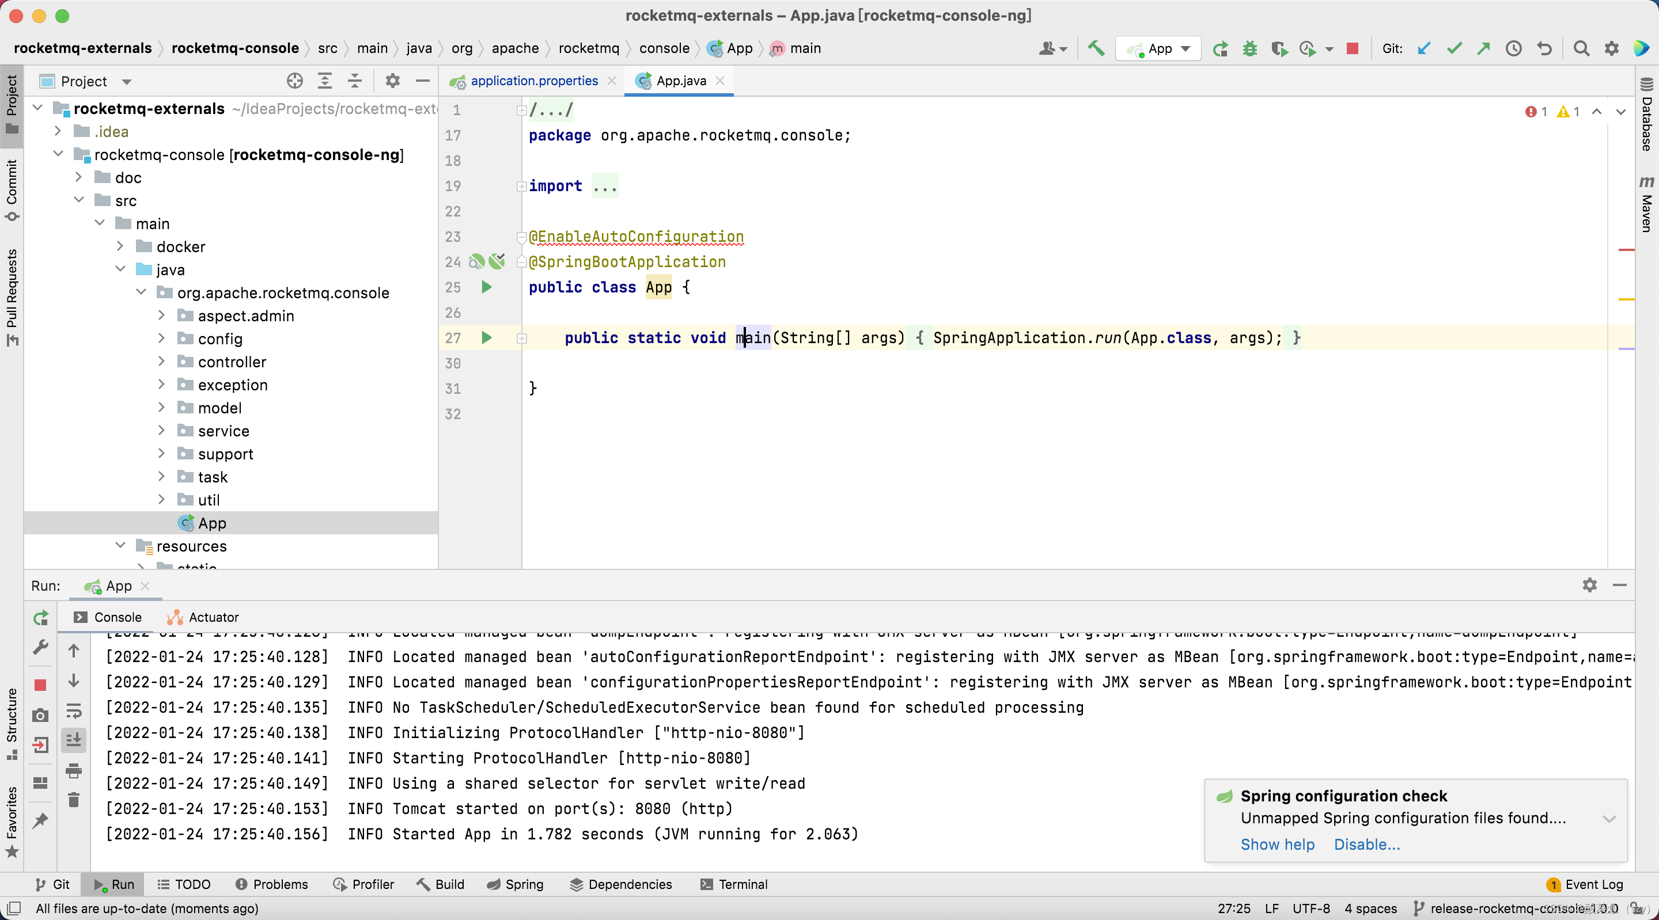Open the Actuator tab in the Run panel
Viewport: 1659px width, 920px height.
click(213, 617)
